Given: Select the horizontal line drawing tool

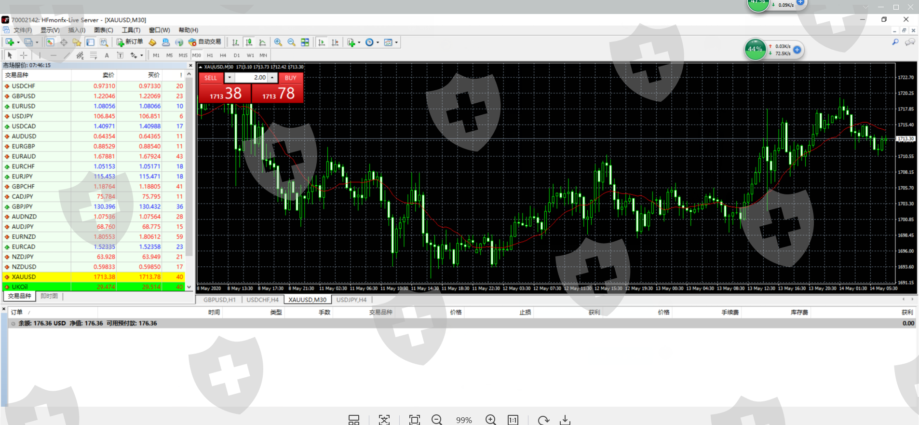Looking at the screenshot, I should (53, 55).
